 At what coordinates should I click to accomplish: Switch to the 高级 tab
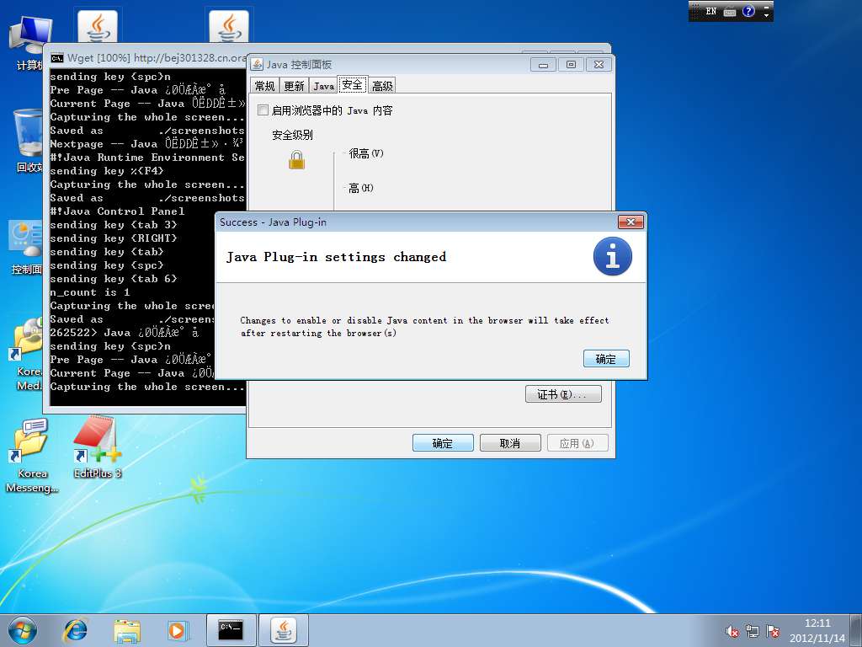[x=382, y=86]
